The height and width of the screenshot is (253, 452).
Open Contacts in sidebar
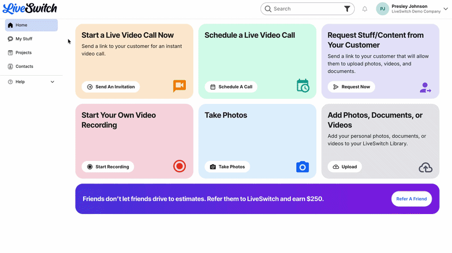[24, 66]
